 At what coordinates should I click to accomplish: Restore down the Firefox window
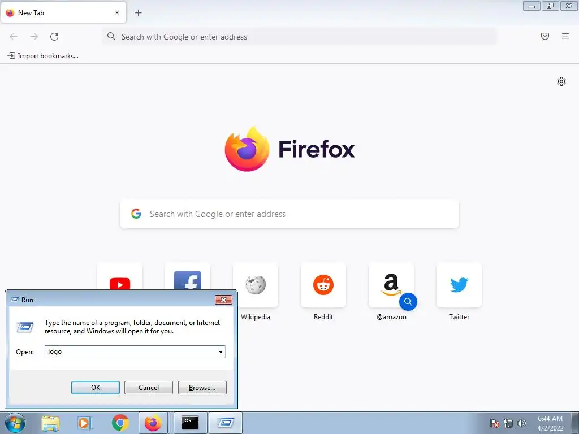(550, 6)
